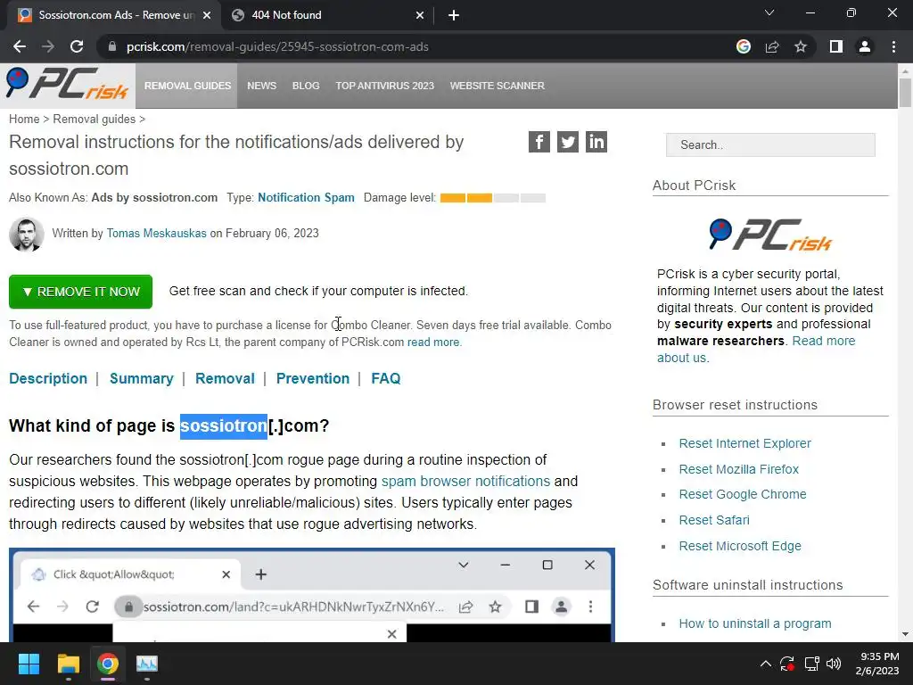The image size is (913, 685).
Task: Jump to Prevention section
Action: click(313, 378)
